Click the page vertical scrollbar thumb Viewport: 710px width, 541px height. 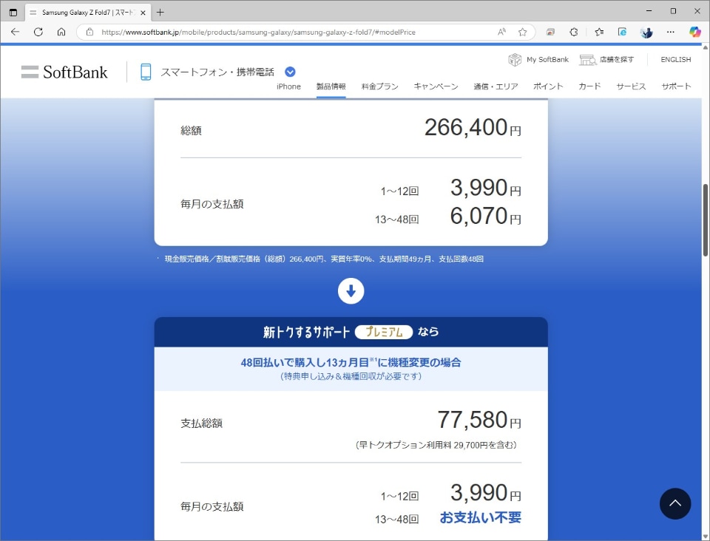(706, 220)
